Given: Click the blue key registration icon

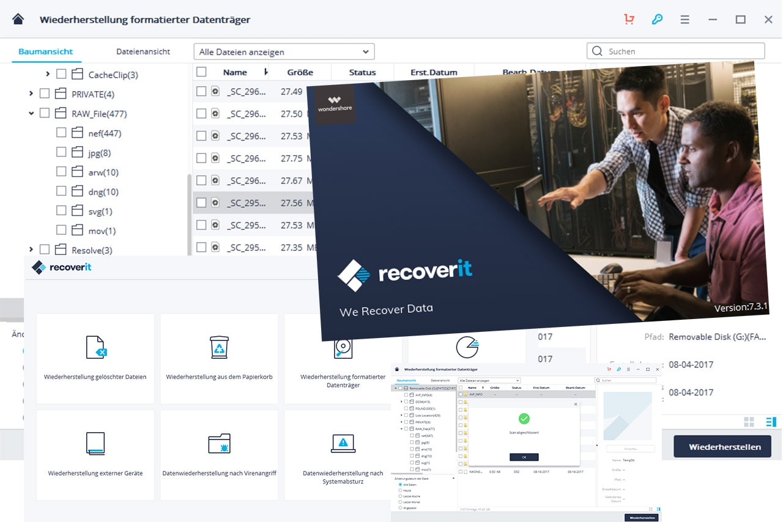Looking at the screenshot, I should (657, 19).
